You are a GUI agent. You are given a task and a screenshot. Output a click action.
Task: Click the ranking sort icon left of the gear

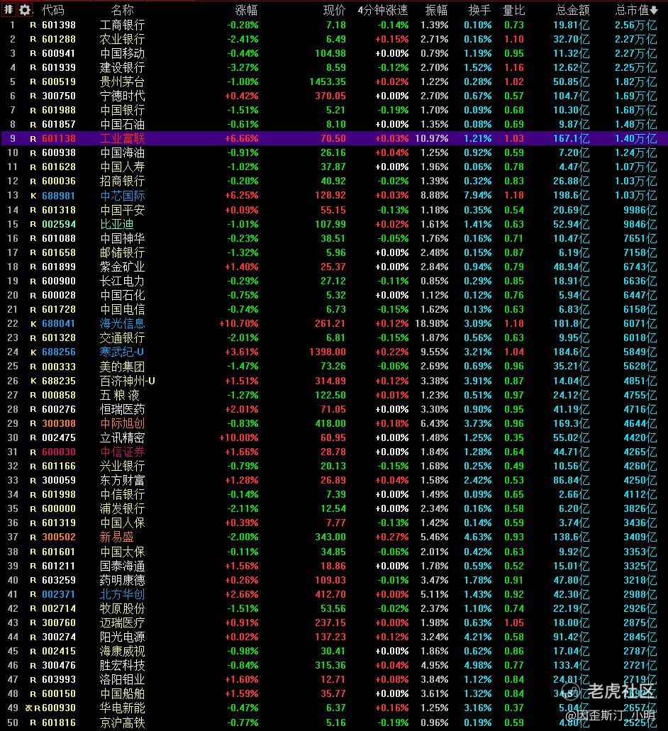point(9,10)
